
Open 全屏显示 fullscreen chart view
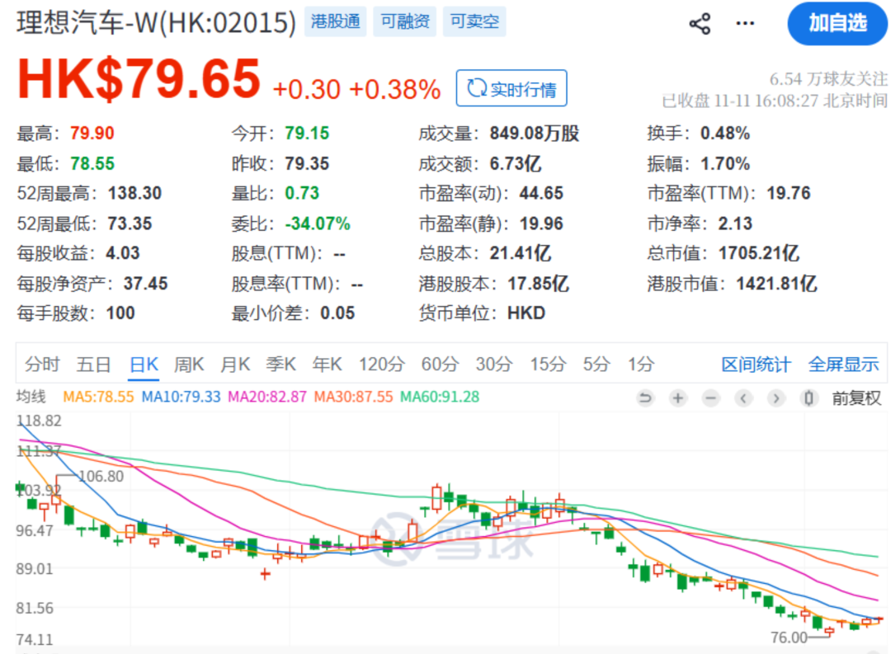coord(843,364)
